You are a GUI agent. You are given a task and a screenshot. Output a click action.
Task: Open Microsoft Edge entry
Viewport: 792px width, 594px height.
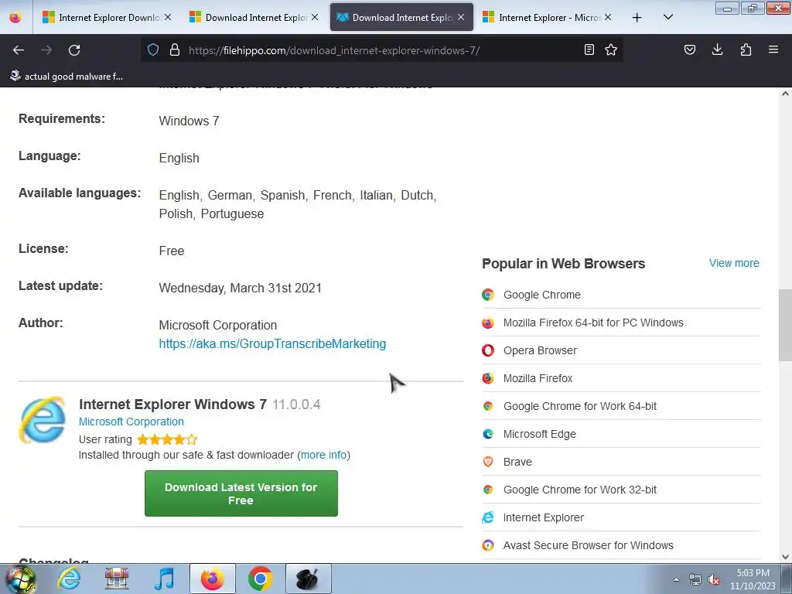(539, 434)
